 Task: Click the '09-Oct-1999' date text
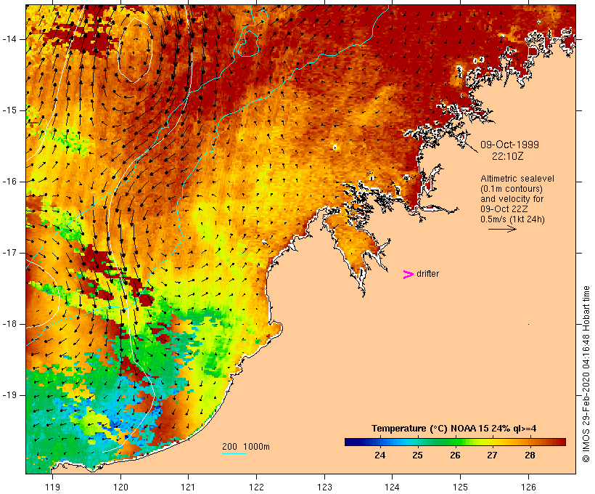click(509, 145)
